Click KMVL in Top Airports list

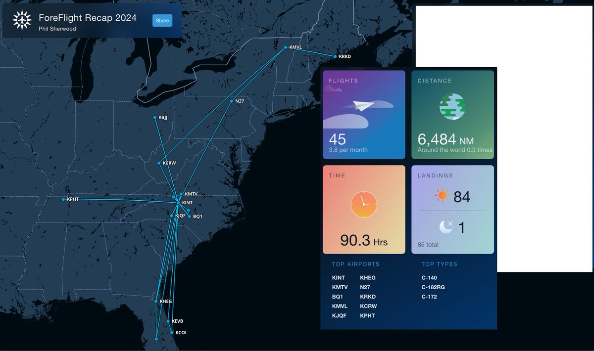(x=340, y=306)
